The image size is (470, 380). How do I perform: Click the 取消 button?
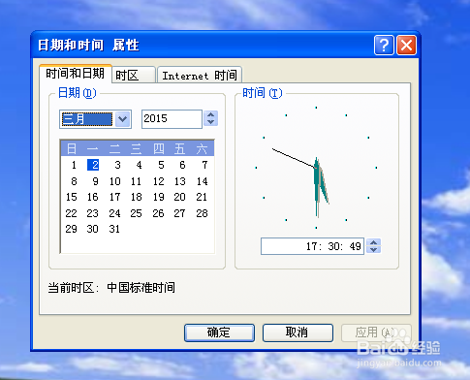[x=298, y=332]
